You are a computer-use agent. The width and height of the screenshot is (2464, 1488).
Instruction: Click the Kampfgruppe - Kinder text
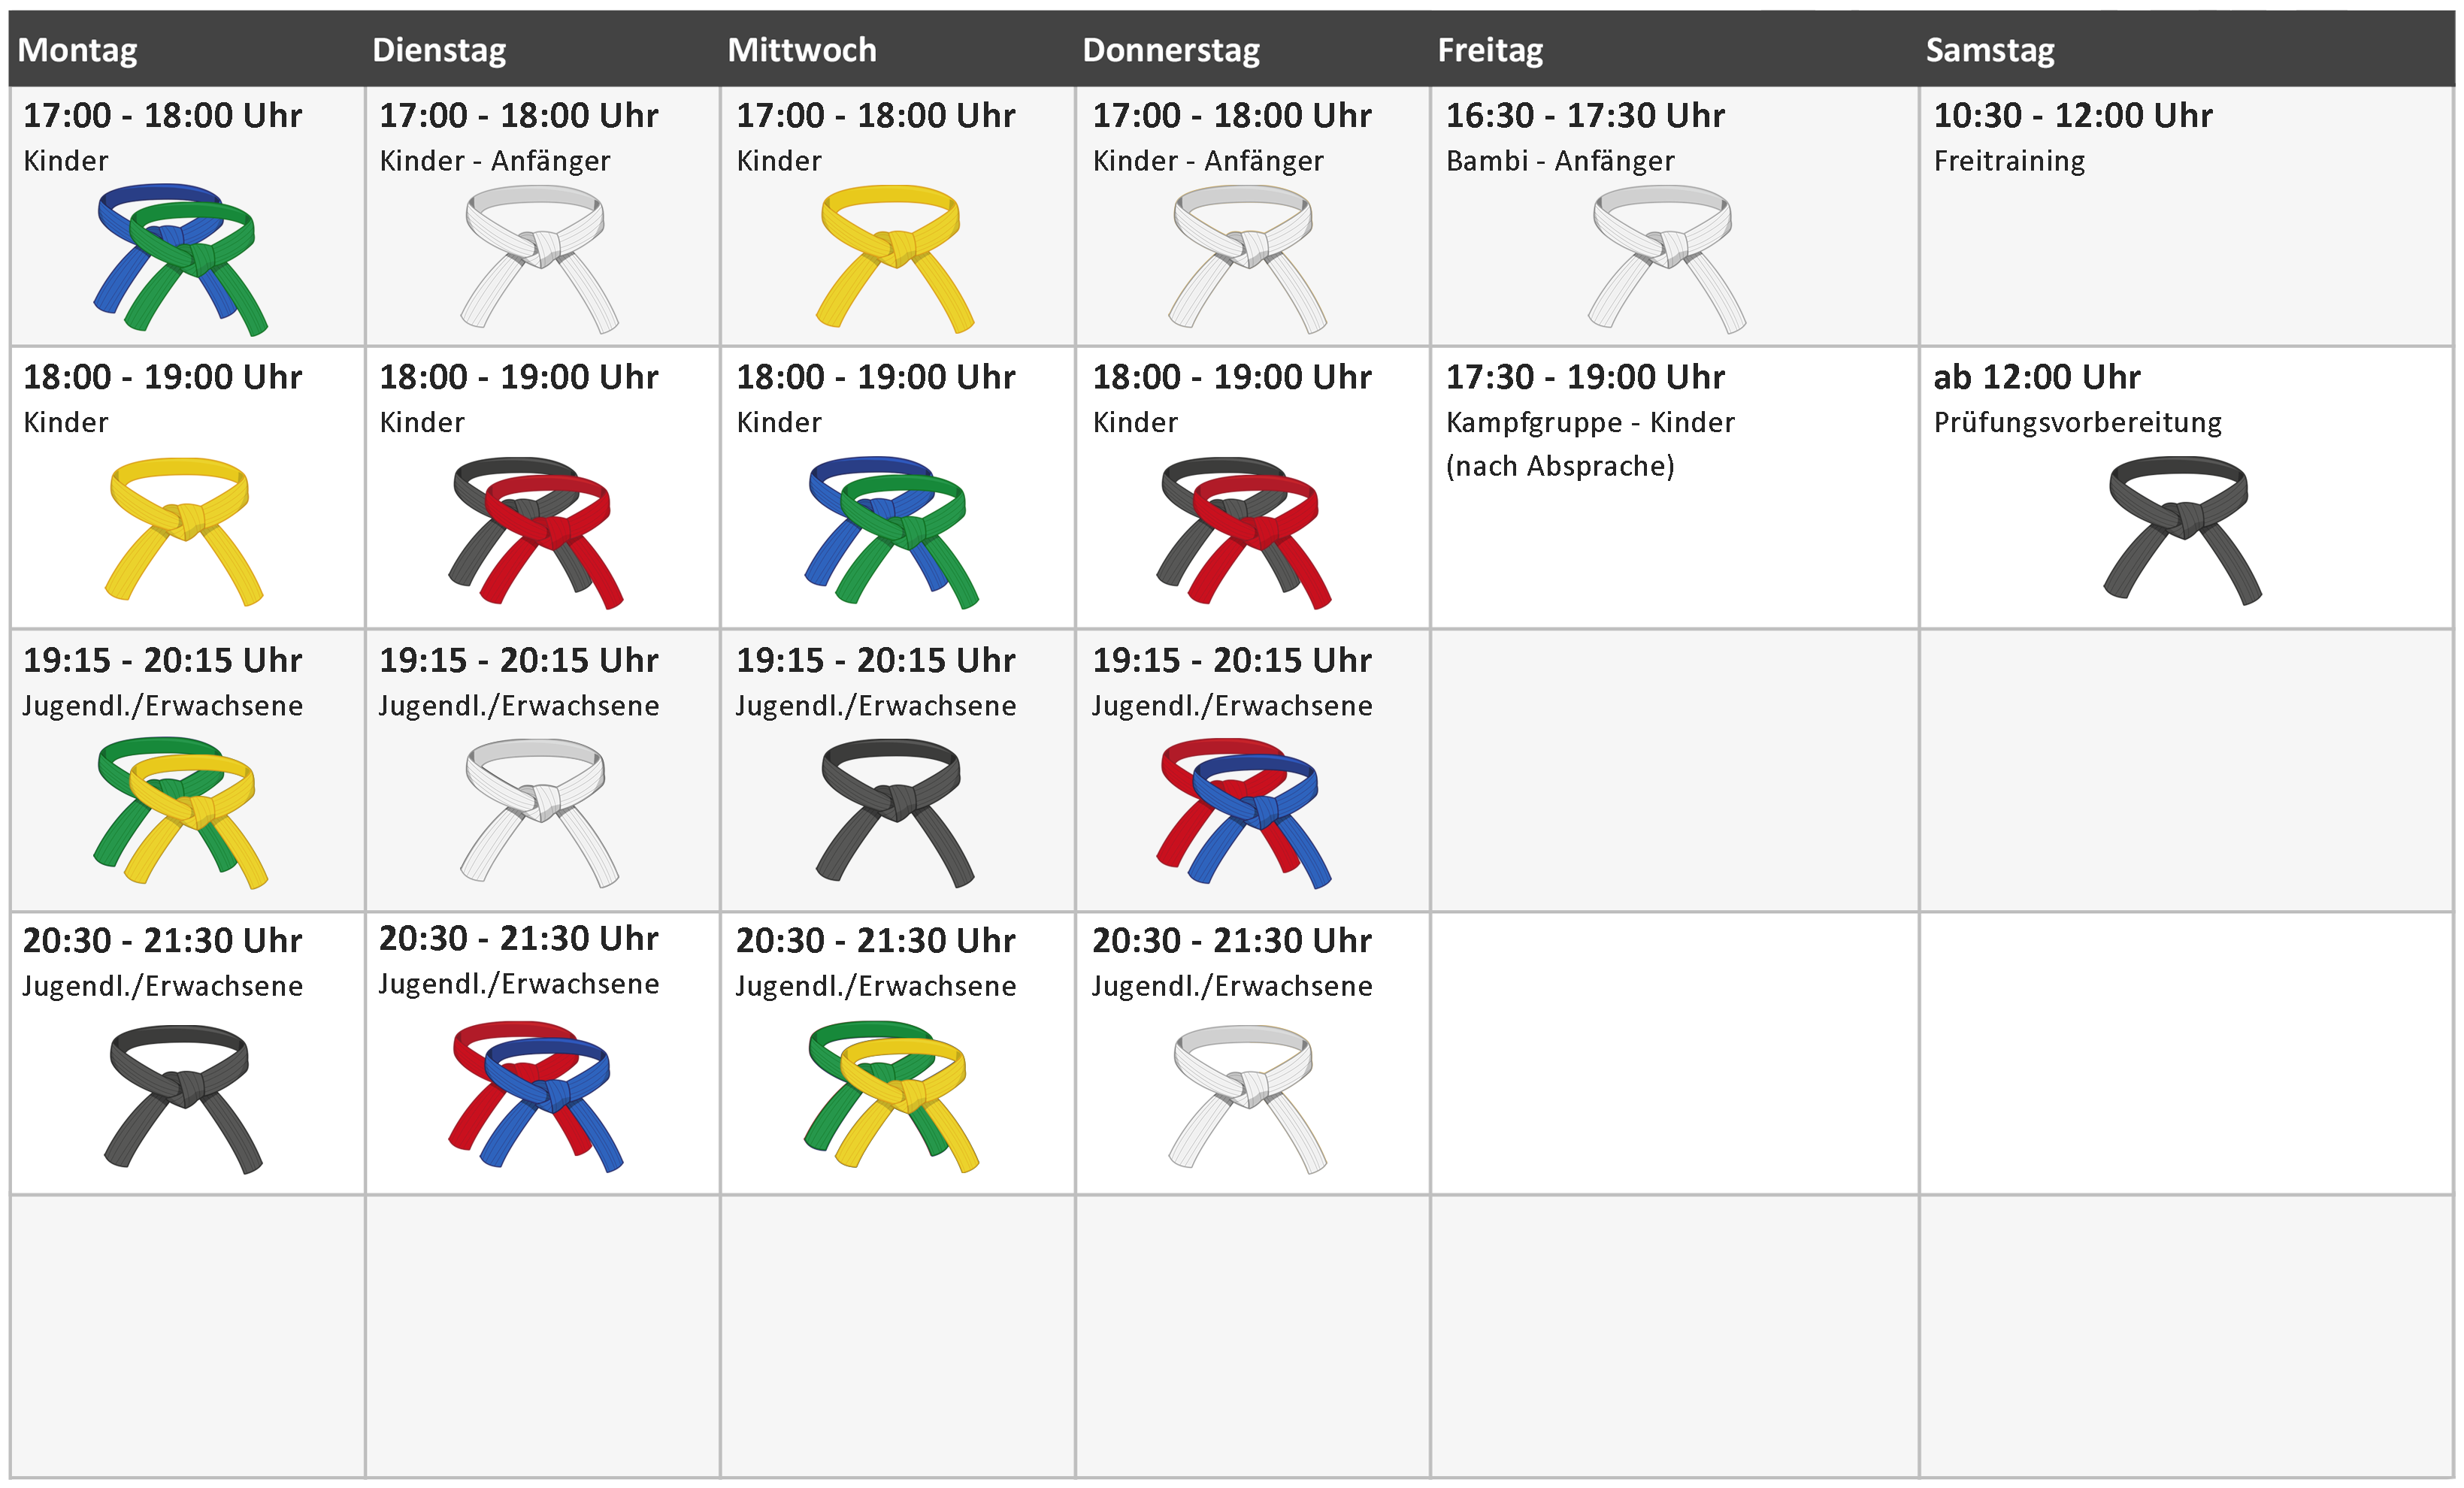(x=1590, y=422)
